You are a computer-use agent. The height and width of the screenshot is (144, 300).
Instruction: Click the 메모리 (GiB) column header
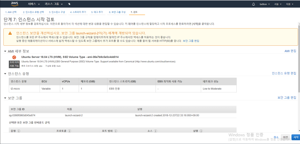click(93, 82)
